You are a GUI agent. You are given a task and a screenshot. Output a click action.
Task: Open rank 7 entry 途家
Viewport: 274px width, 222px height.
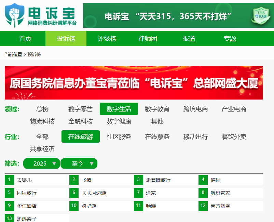pos(166,193)
